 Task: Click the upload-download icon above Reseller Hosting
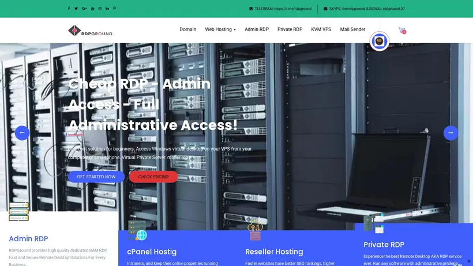[255, 231]
